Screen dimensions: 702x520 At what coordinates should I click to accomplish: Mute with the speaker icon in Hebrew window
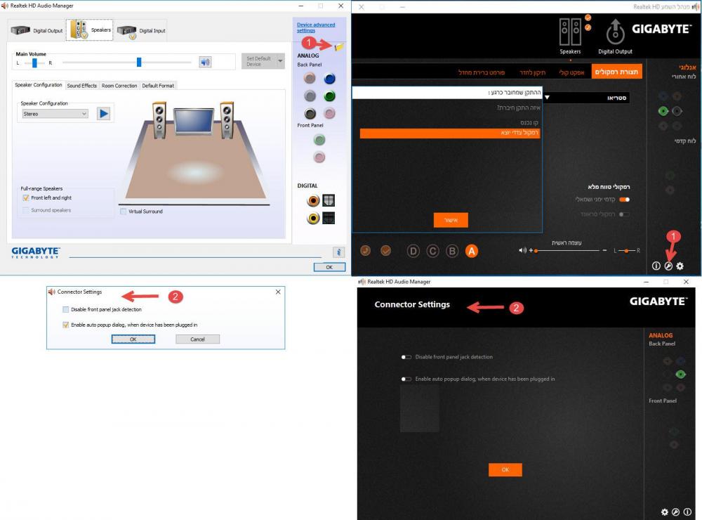[522, 250]
